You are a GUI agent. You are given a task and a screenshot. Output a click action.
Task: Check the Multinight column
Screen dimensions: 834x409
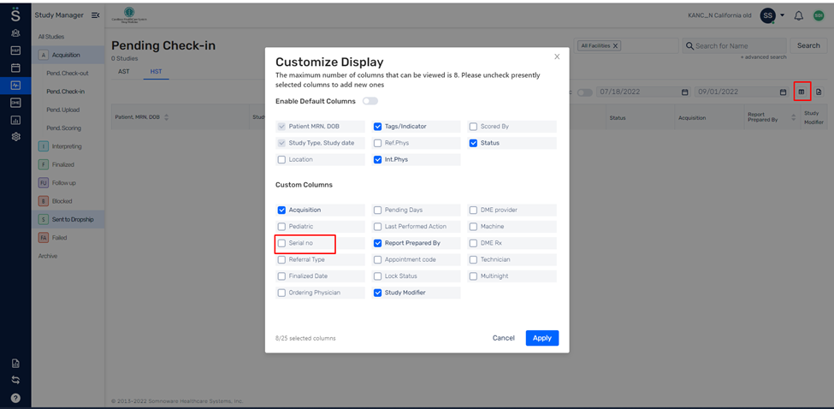point(473,276)
